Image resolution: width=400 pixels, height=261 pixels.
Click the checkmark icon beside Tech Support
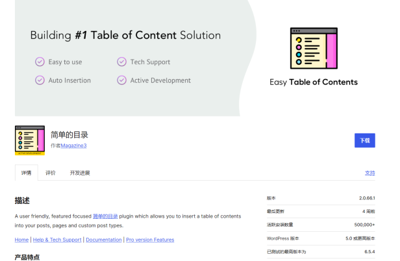pyautogui.click(x=121, y=62)
